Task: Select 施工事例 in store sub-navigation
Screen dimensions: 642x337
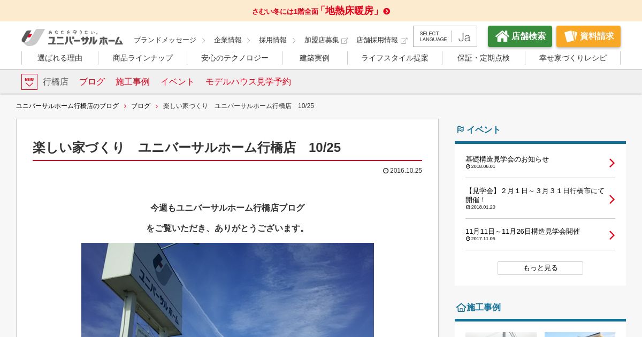Action: pos(133,82)
